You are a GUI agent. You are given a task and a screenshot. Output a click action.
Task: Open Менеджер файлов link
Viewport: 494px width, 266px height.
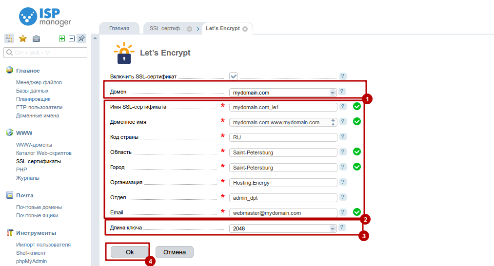coord(39,82)
